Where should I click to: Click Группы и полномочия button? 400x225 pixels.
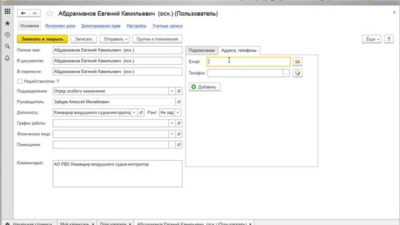coord(157,39)
